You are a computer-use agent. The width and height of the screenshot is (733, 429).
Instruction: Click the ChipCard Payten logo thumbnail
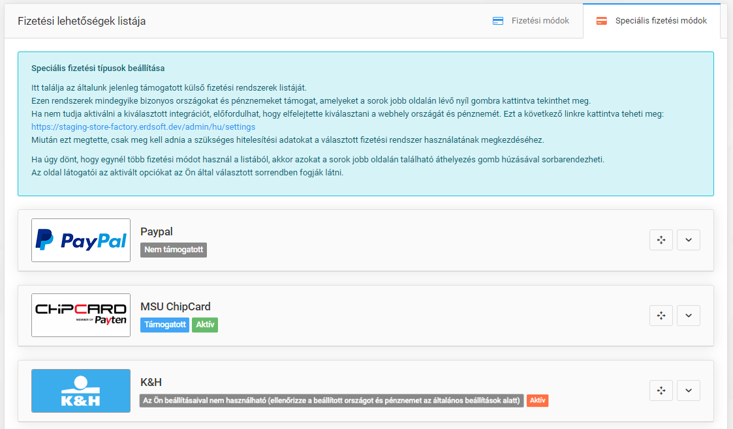[81, 315]
